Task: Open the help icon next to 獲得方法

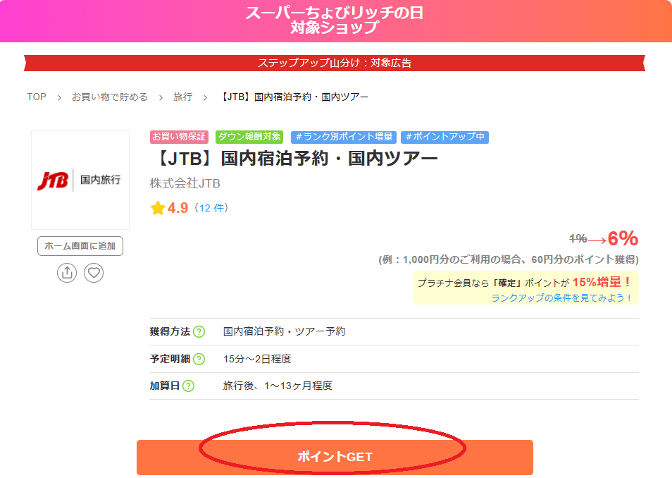Action: pos(199,331)
